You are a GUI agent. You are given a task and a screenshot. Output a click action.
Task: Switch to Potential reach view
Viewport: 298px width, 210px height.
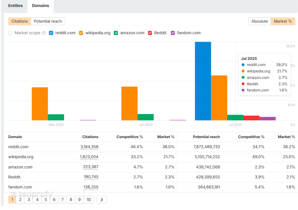pos(48,21)
